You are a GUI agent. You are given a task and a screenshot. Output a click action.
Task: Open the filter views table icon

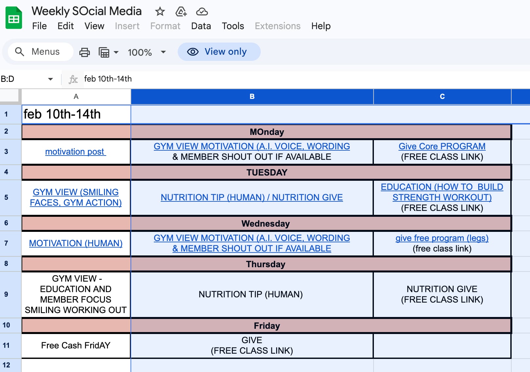(104, 52)
